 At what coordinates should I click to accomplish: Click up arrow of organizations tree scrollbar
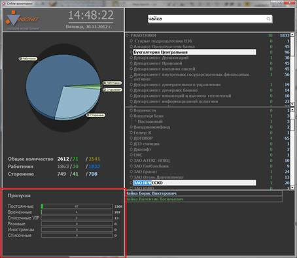[292, 110]
